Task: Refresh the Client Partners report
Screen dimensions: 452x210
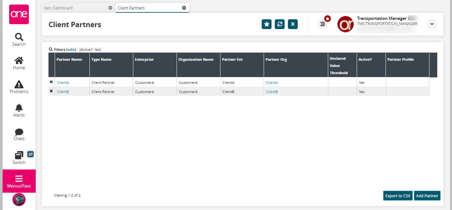Action: coord(280,24)
